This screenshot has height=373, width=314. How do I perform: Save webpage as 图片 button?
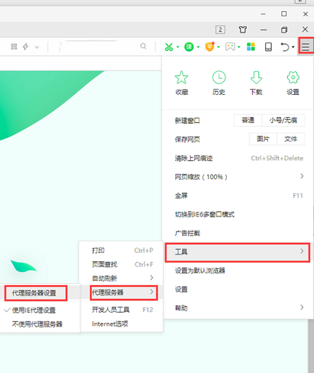[263, 139]
